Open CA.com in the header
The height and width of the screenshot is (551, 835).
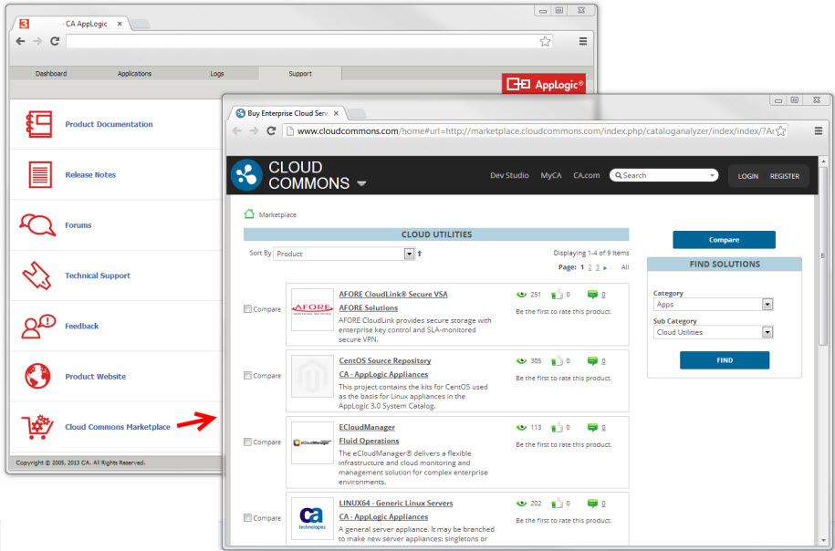(x=586, y=175)
